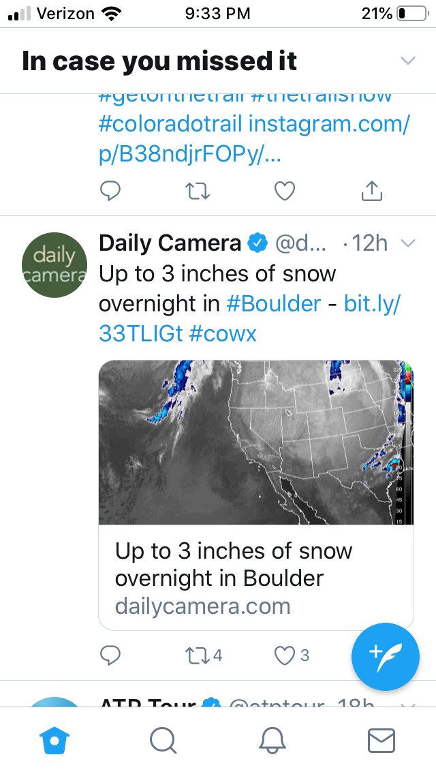Open the Search tab
Image resolution: width=436 pixels, height=774 pixels.
163,741
